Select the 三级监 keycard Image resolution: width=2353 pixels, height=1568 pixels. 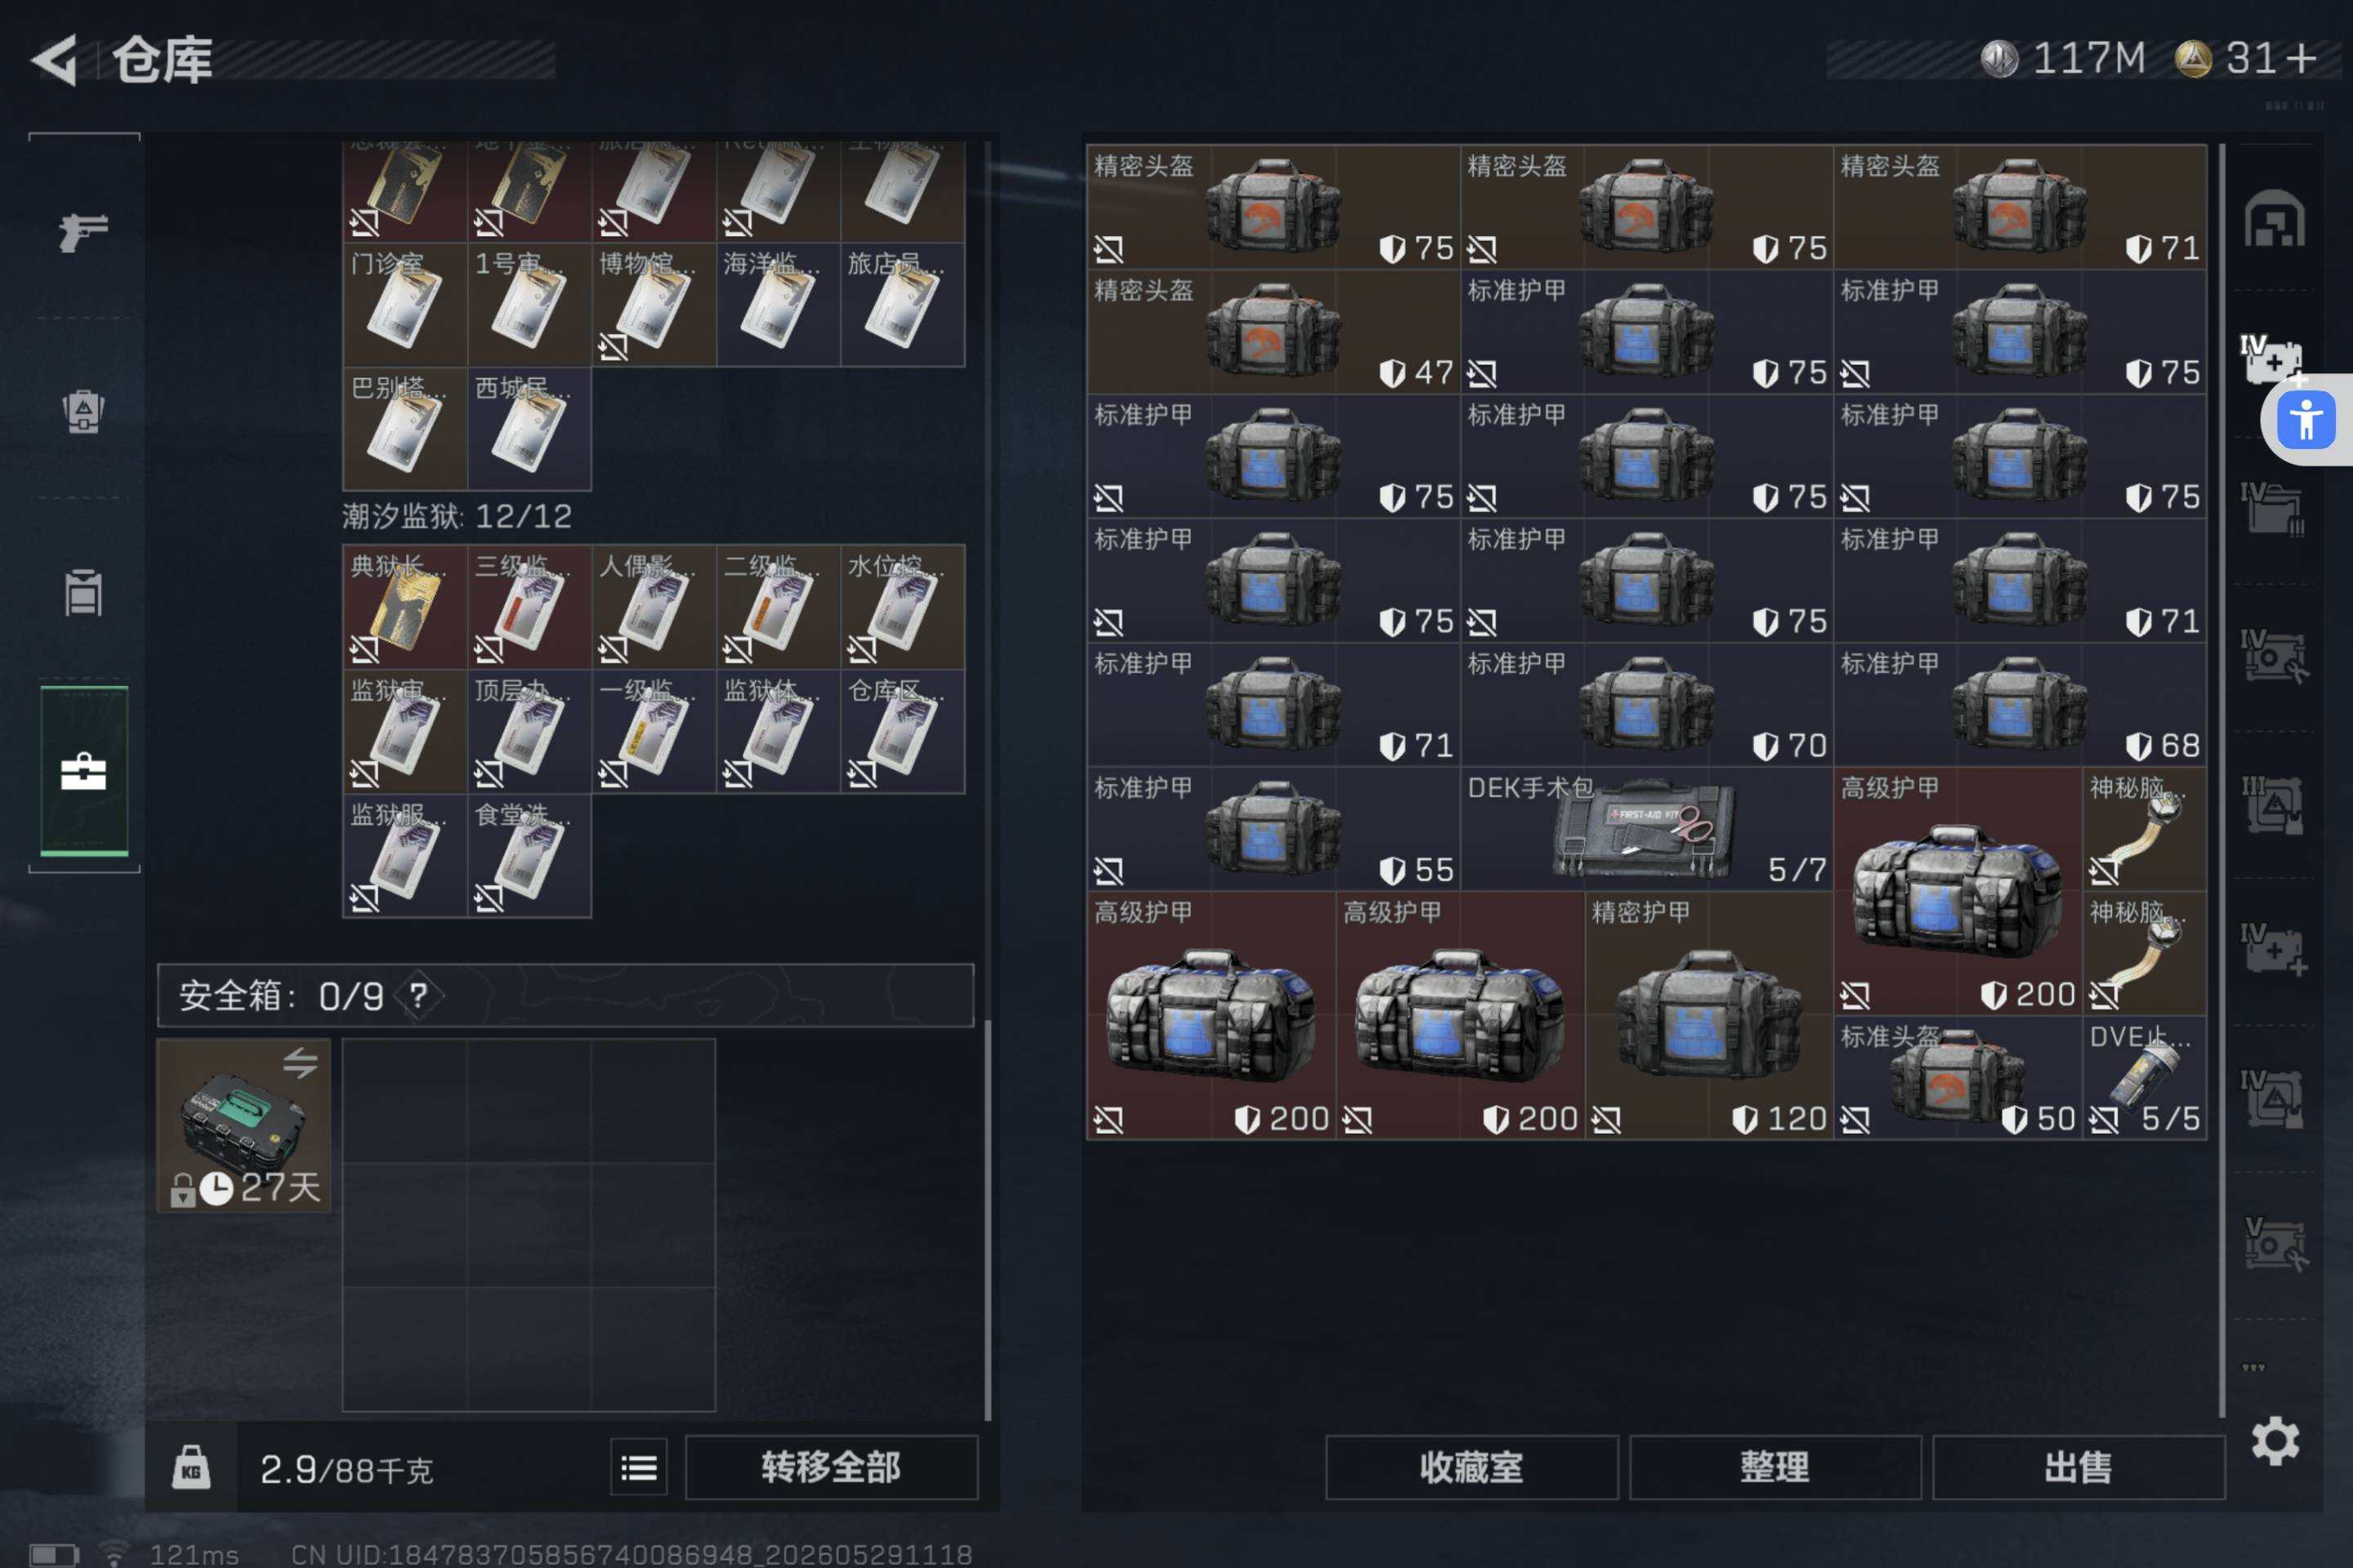tap(529, 606)
